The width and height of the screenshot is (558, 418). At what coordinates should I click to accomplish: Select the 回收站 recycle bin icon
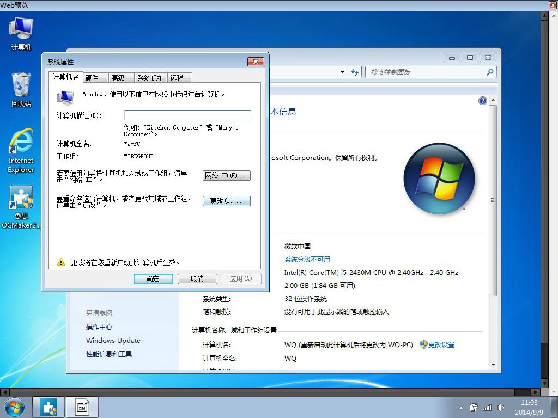pos(21,90)
